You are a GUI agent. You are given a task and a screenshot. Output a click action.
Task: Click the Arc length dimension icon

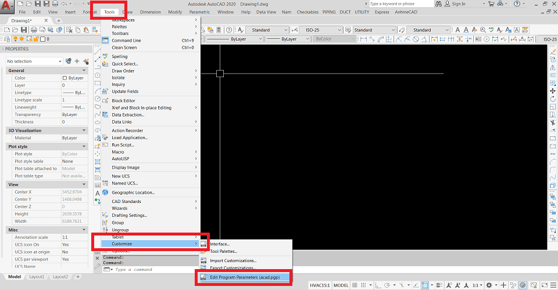(381, 39)
